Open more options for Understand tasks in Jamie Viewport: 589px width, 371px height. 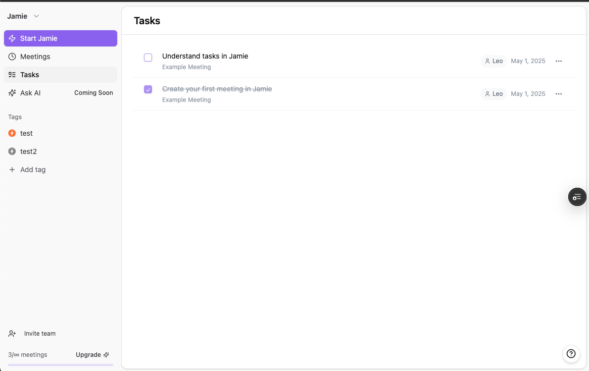(559, 61)
